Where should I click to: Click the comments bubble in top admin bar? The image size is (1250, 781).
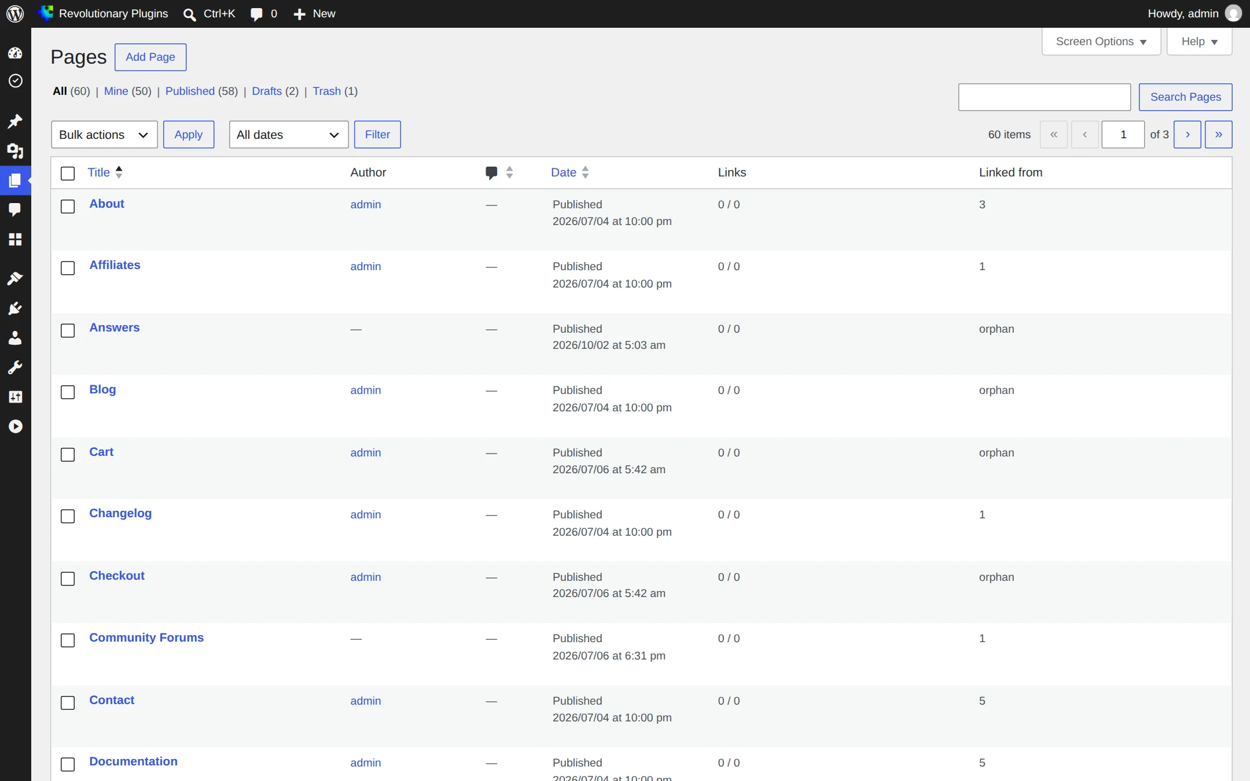click(x=263, y=14)
